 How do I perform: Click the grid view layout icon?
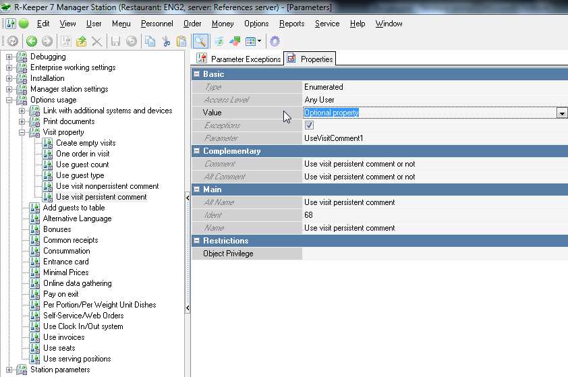[250, 41]
